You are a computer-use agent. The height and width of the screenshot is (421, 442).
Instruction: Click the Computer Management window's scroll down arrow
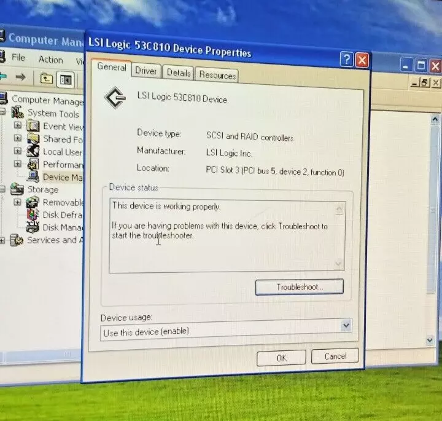click(435, 339)
